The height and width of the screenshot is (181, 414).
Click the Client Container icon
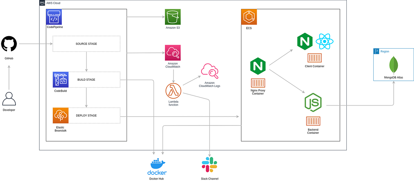point(315,58)
